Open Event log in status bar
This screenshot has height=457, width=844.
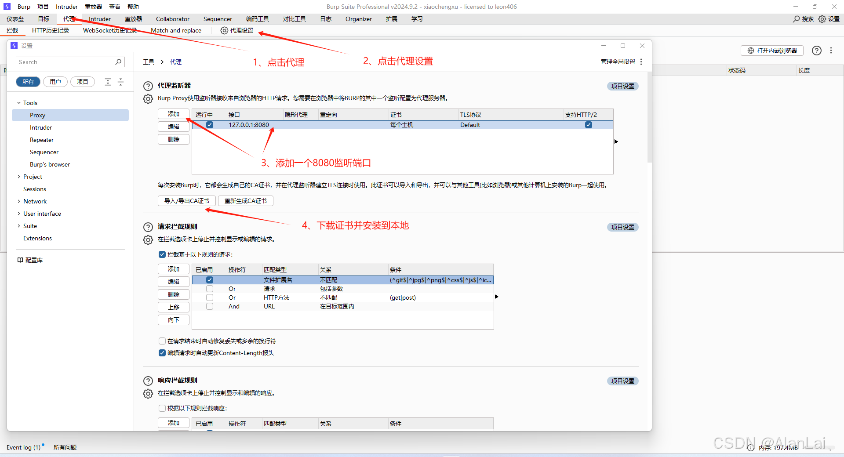coord(23,447)
